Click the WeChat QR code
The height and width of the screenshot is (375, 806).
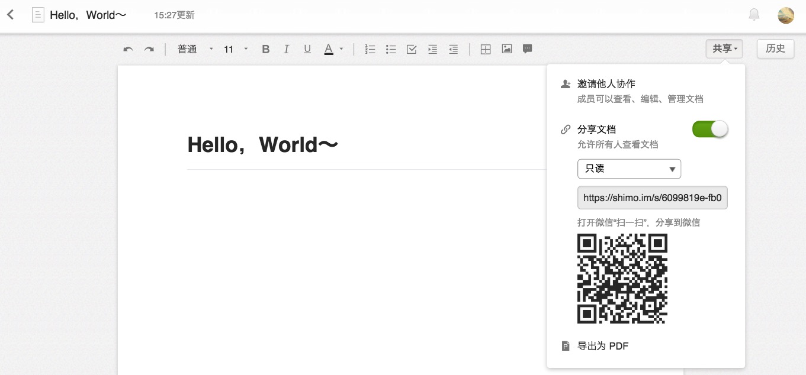[x=622, y=279]
